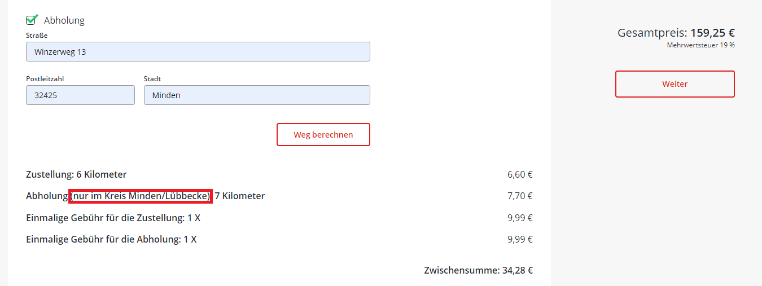Uncheck the Abholung checkbox
The image size is (762, 286).
coord(32,20)
